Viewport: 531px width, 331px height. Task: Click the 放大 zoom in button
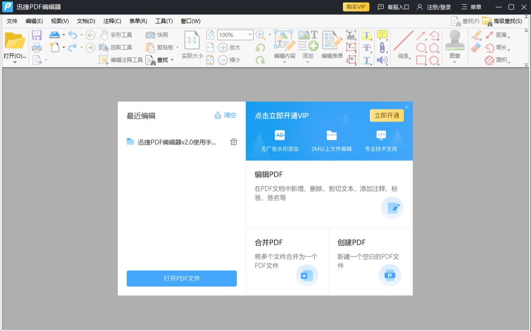pos(229,47)
